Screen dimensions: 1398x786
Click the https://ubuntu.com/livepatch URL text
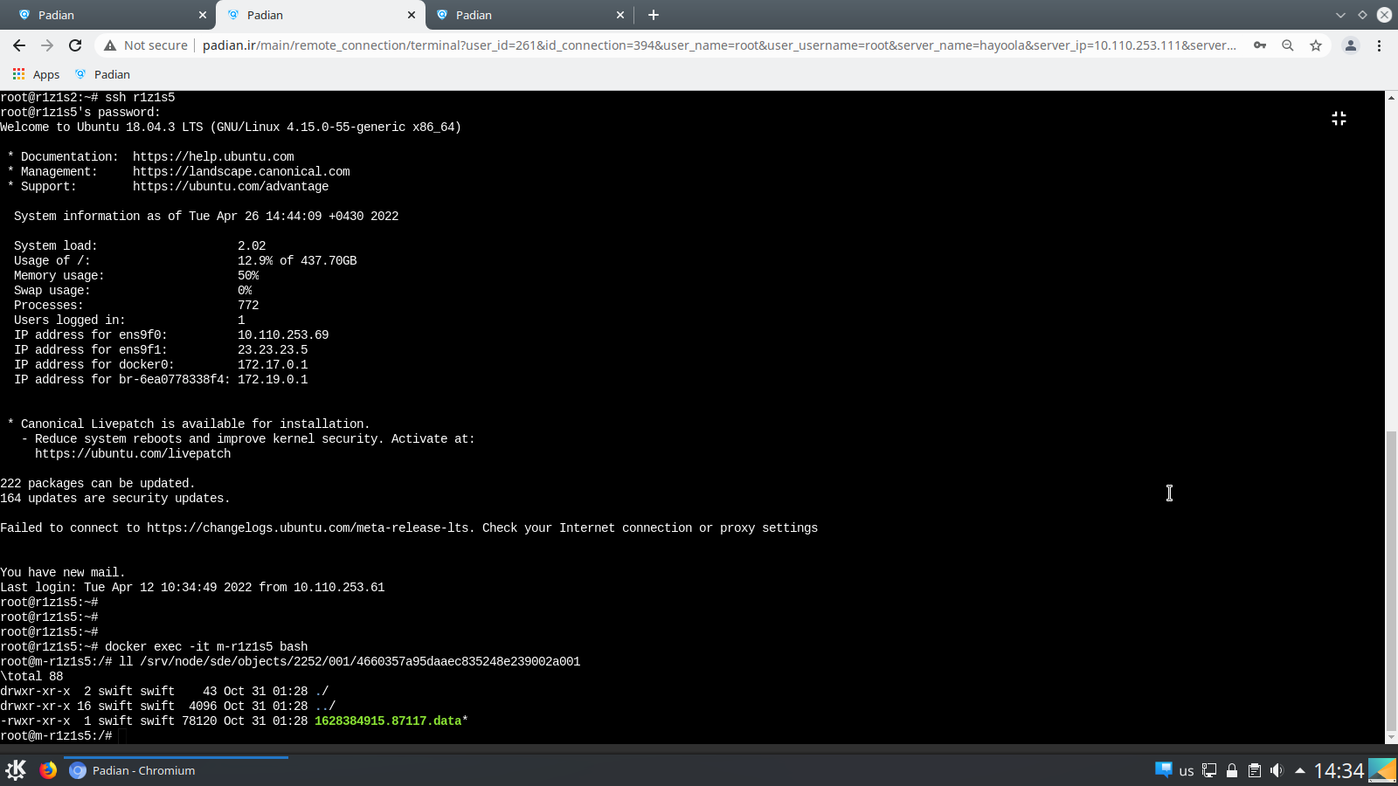pos(133,454)
